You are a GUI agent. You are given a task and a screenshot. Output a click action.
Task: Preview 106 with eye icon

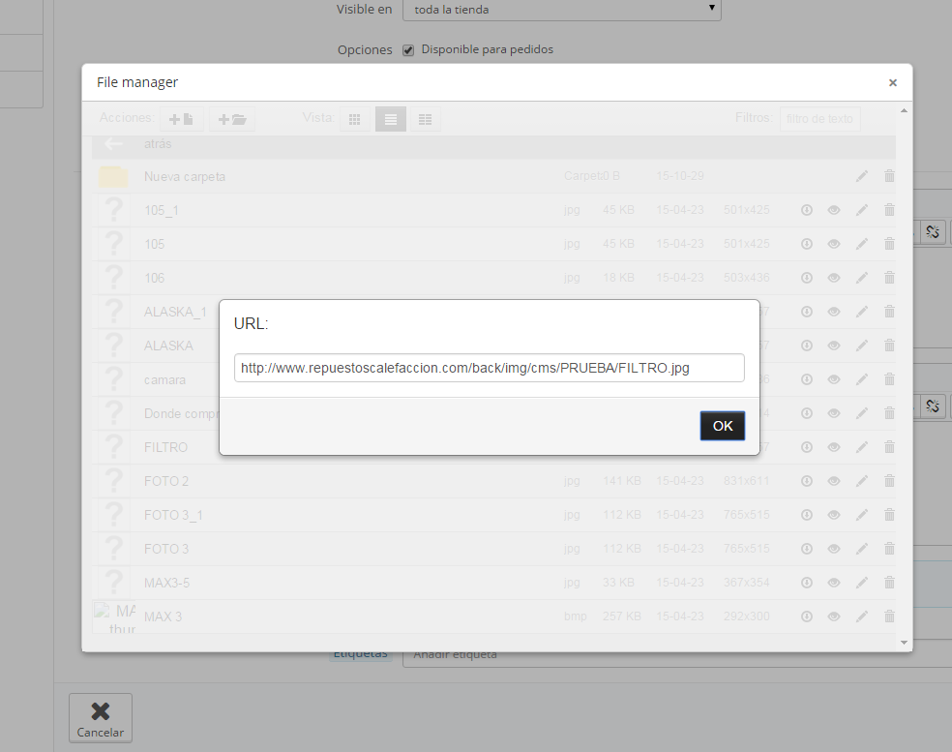tap(834, 278)
